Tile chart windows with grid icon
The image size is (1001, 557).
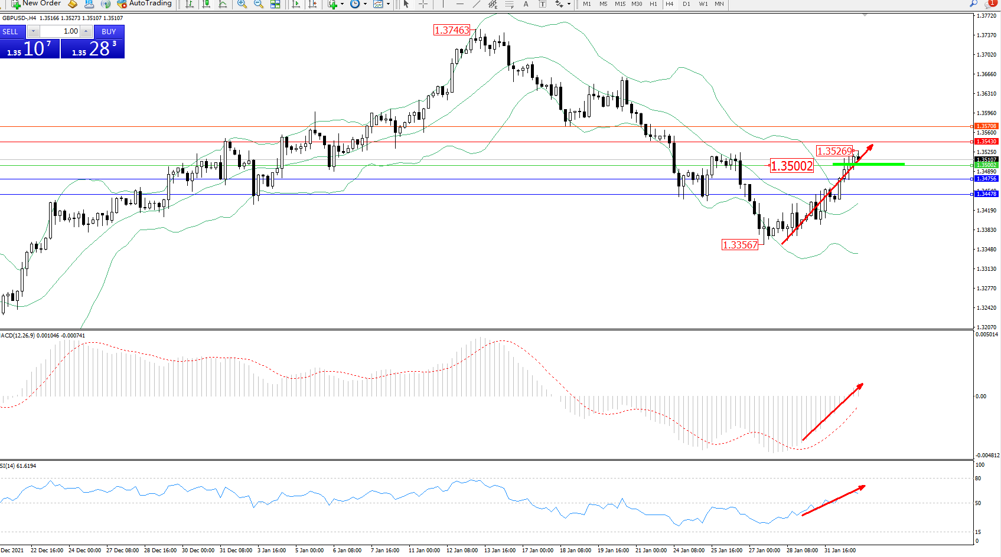click(275, 4)
